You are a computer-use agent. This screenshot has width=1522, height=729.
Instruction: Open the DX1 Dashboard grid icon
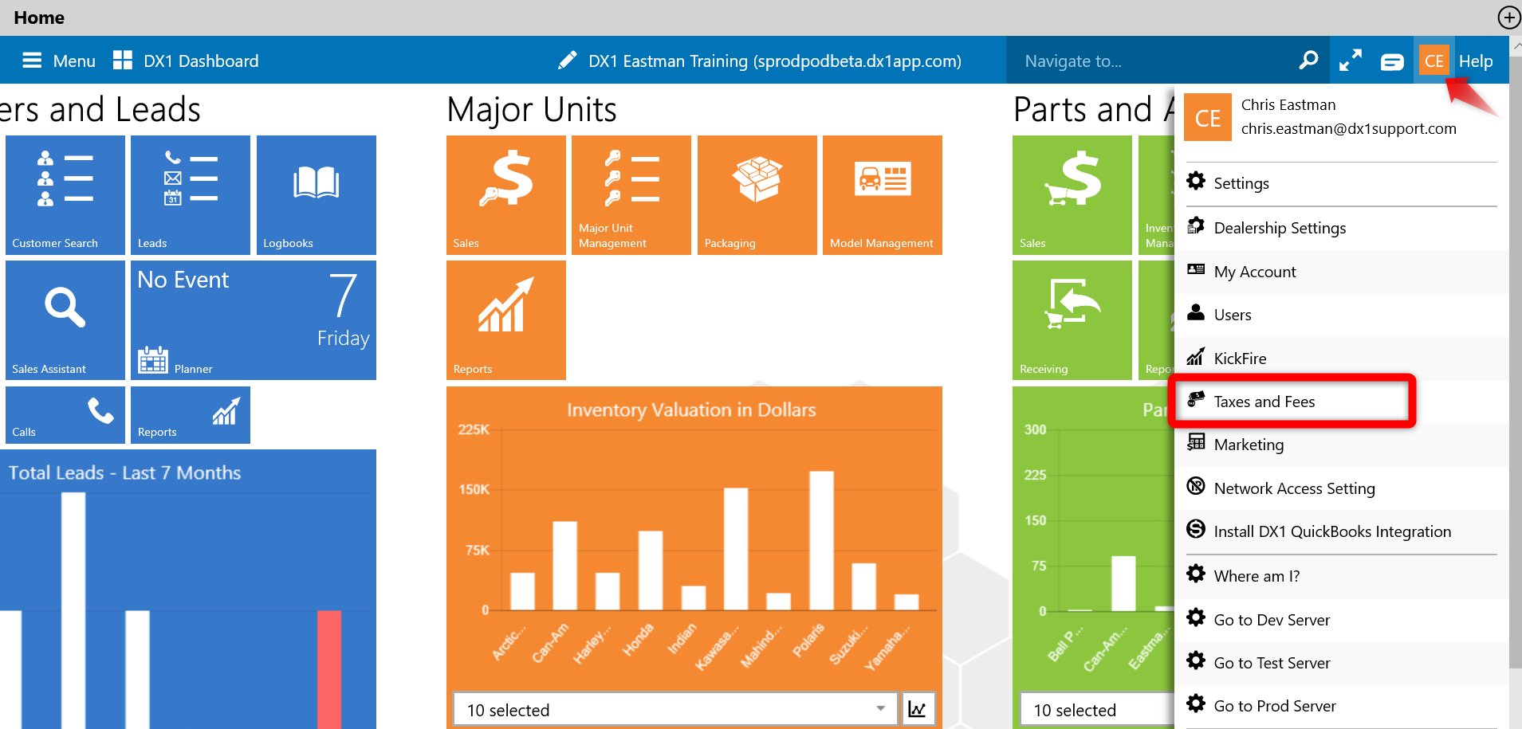click(123, 61)
